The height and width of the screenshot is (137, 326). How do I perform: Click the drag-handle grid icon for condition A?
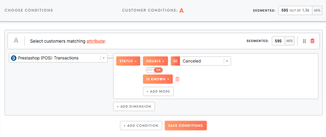(x=304, y=41)
